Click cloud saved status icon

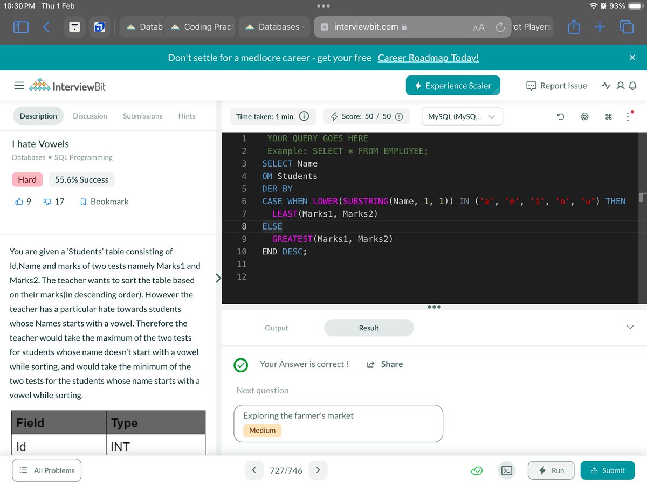(477, 470)
